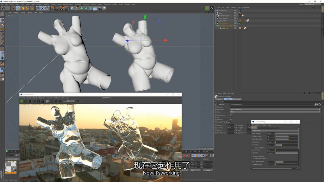
Task: Collapse the highlighted Cloth Surface.1 tree node
Action: pyautogui.click(x=215, y=23)
